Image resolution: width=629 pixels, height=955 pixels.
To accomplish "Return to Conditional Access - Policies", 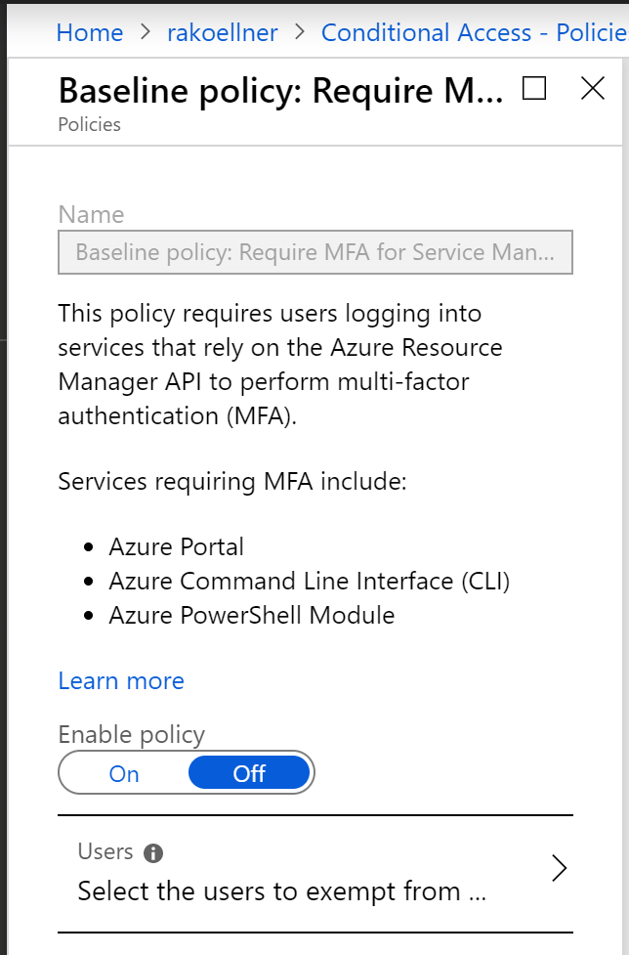I will (469, 32).
